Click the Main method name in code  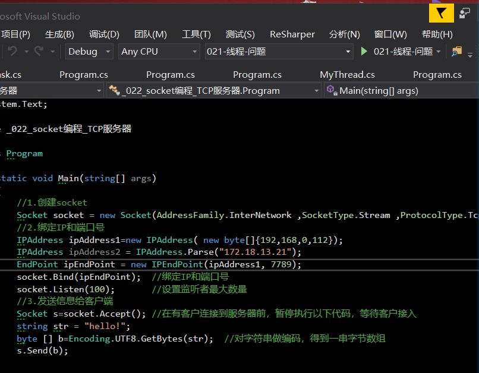pyautogui.click(x=68, y=178)
